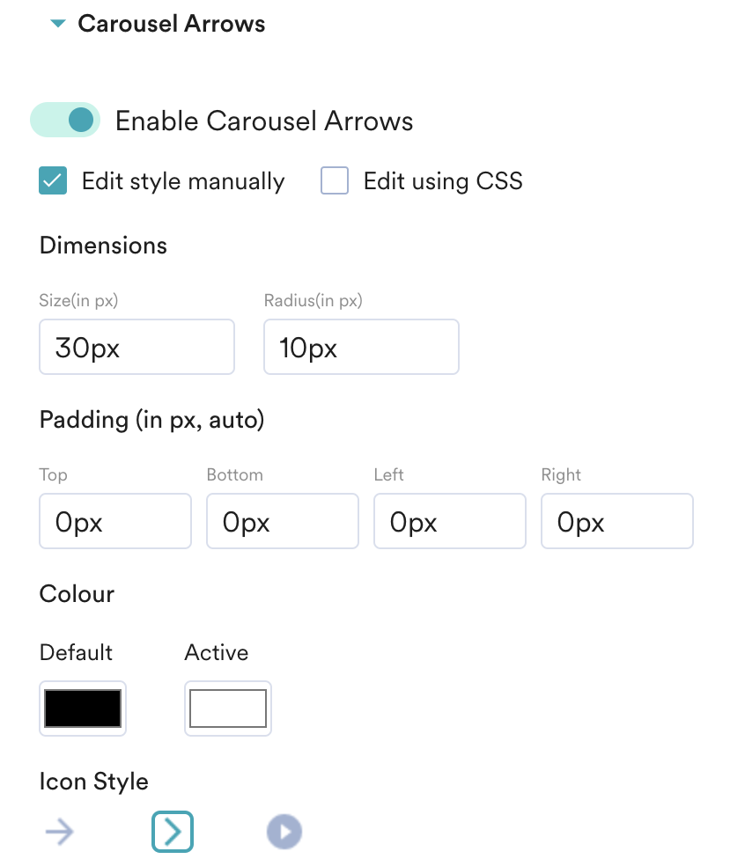This screenshot has width=745, height=859.
Task: Focus the Right padding field
Action: [617, 522]
